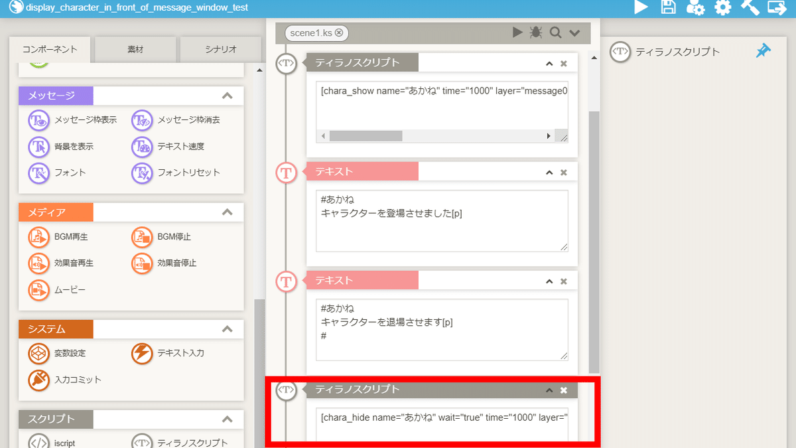
Task: Select the テキスト入力 component
Action: click(x=168, y=353)
